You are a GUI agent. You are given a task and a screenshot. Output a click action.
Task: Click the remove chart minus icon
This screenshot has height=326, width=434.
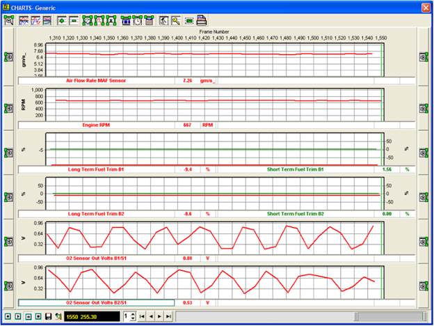coord(73,21)
